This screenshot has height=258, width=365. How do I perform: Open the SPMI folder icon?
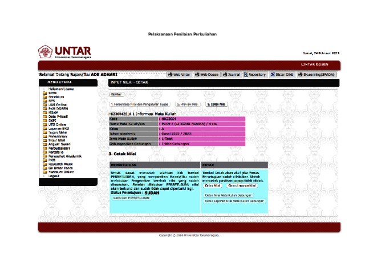(44, 93)
